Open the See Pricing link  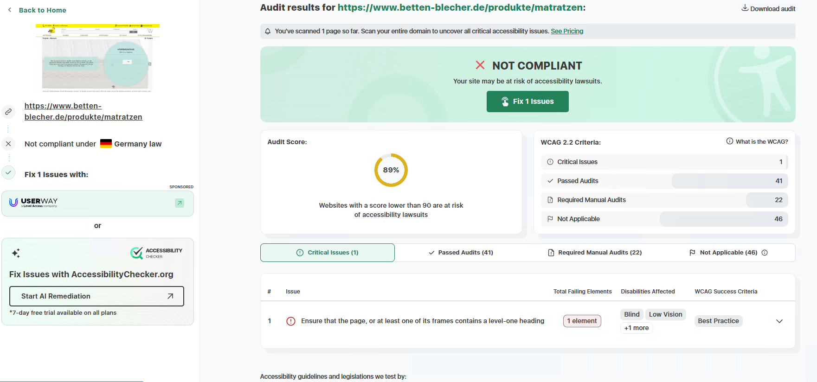pyautogui.click(x=567, y=31)
